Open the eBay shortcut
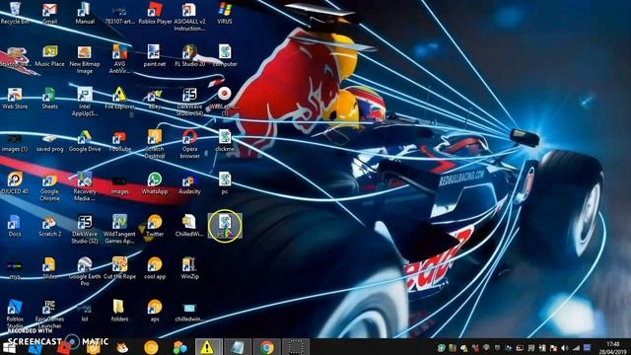Image resolution: width=631 pixels, height=355 pixels. [155, 99]
